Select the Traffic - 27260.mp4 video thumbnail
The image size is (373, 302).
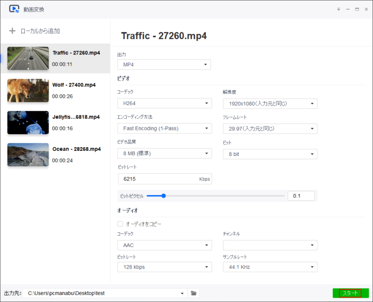pyautogui.click(x=27, y=59)
